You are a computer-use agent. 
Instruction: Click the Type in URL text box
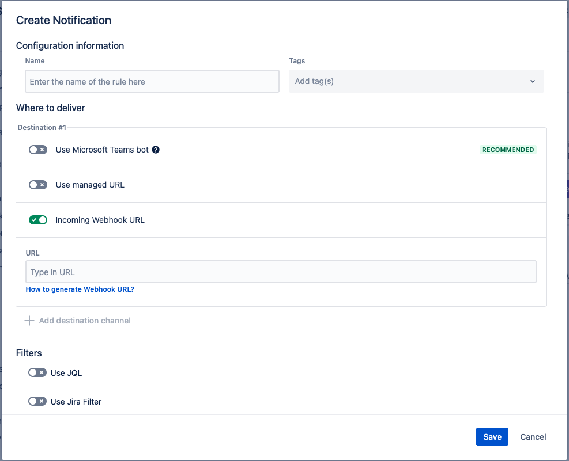pyautogui.click(x=281, y=272)
